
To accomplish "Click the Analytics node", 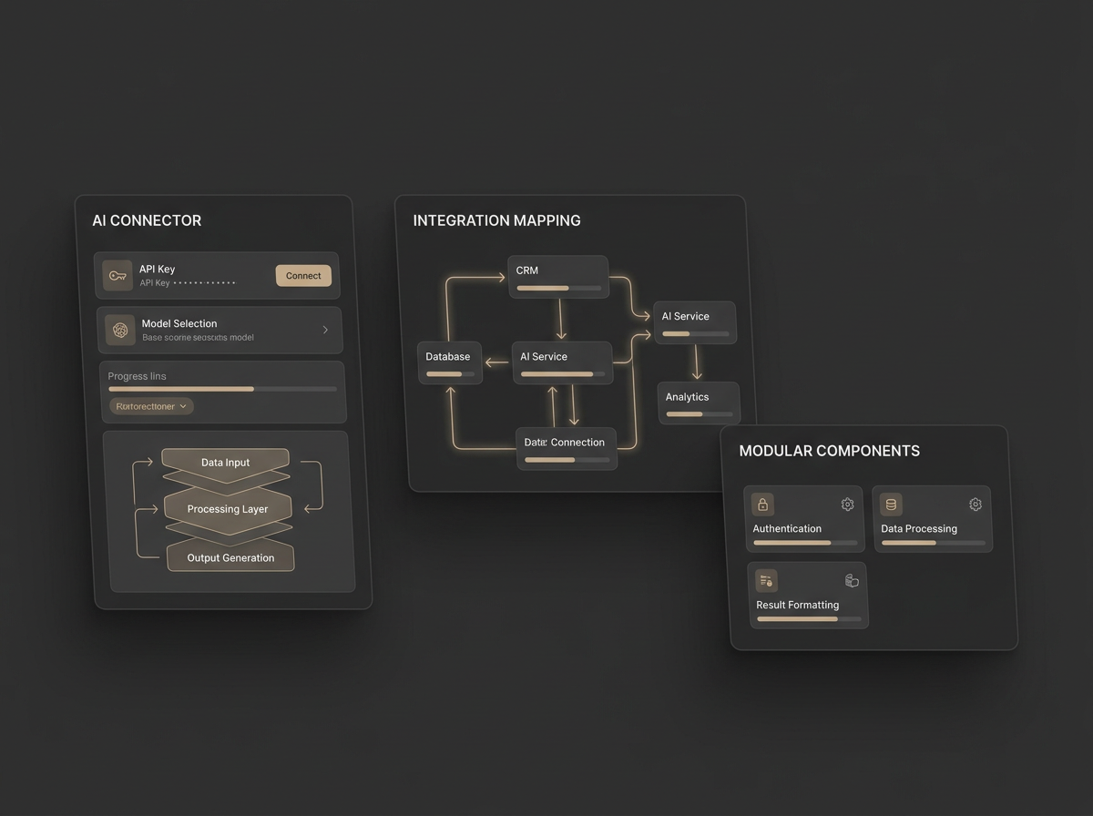I will (x=699, y=403).
